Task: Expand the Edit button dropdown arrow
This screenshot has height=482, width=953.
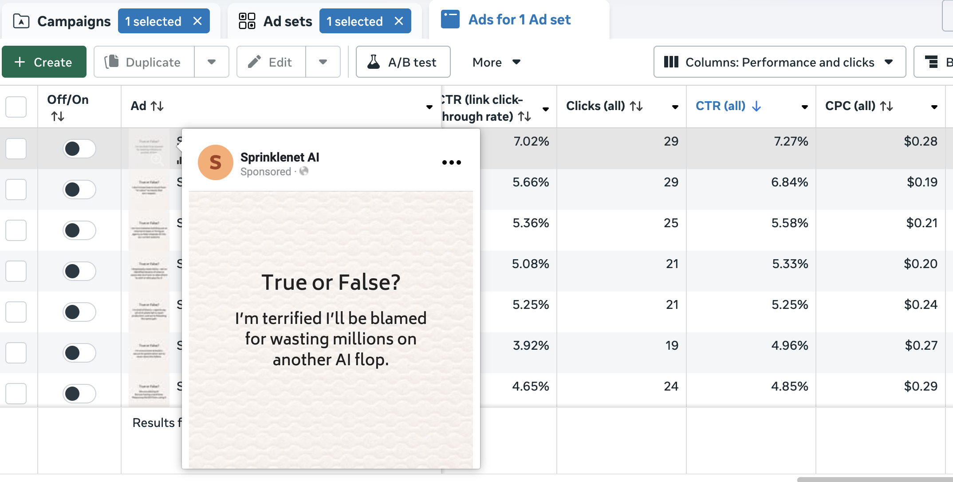Action: point(323,62)
